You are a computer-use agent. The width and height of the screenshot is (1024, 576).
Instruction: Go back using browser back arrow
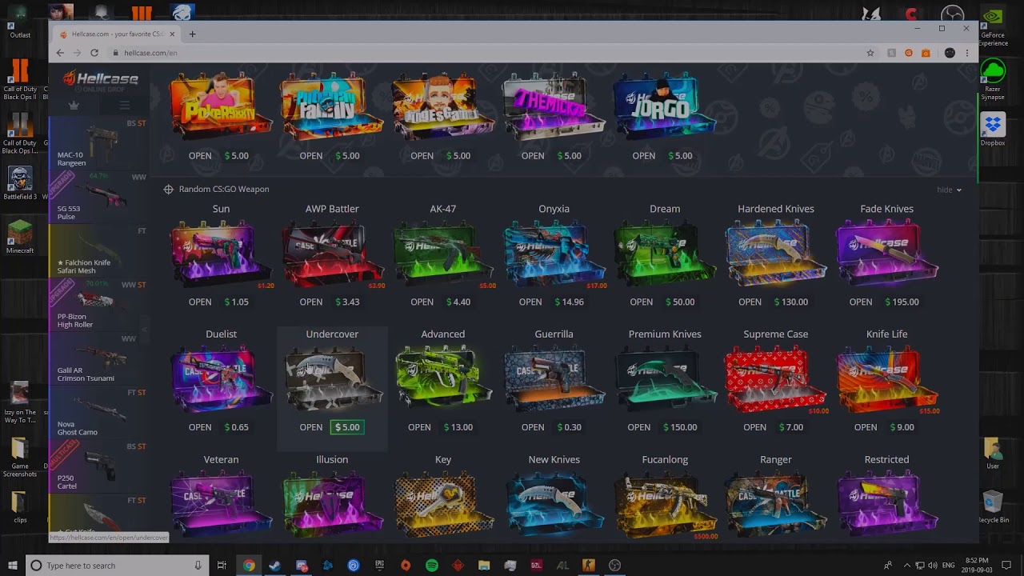60,53
